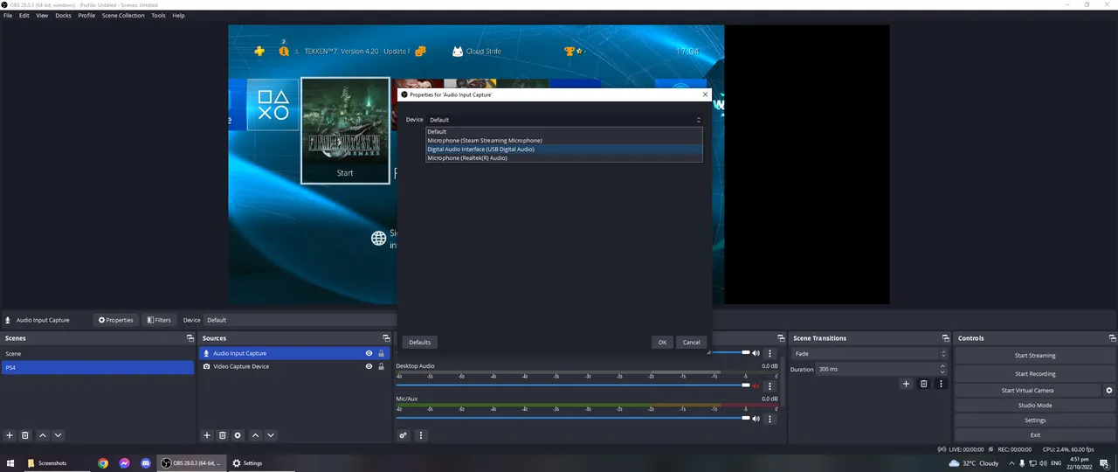Select the PS4 scene
Screen dimensions: 1118x472
coord(97,368)
